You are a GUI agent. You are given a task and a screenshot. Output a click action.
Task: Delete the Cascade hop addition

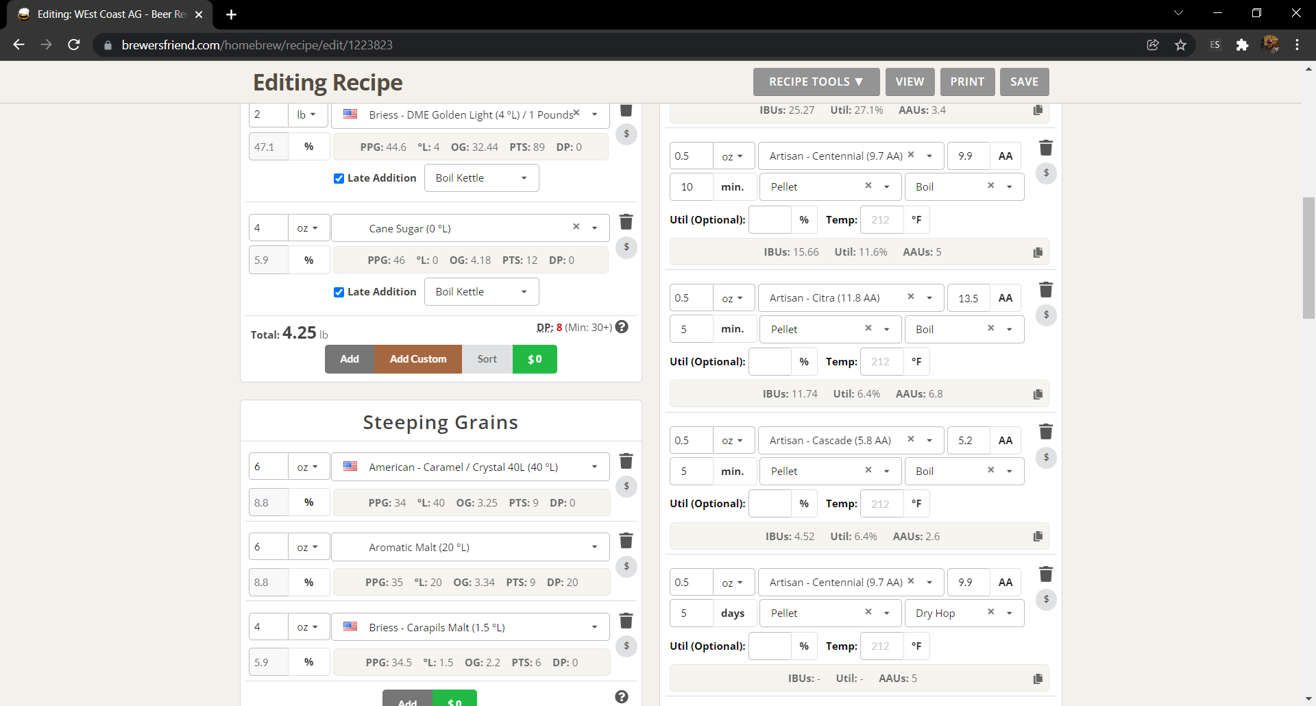click(1046, 432)
